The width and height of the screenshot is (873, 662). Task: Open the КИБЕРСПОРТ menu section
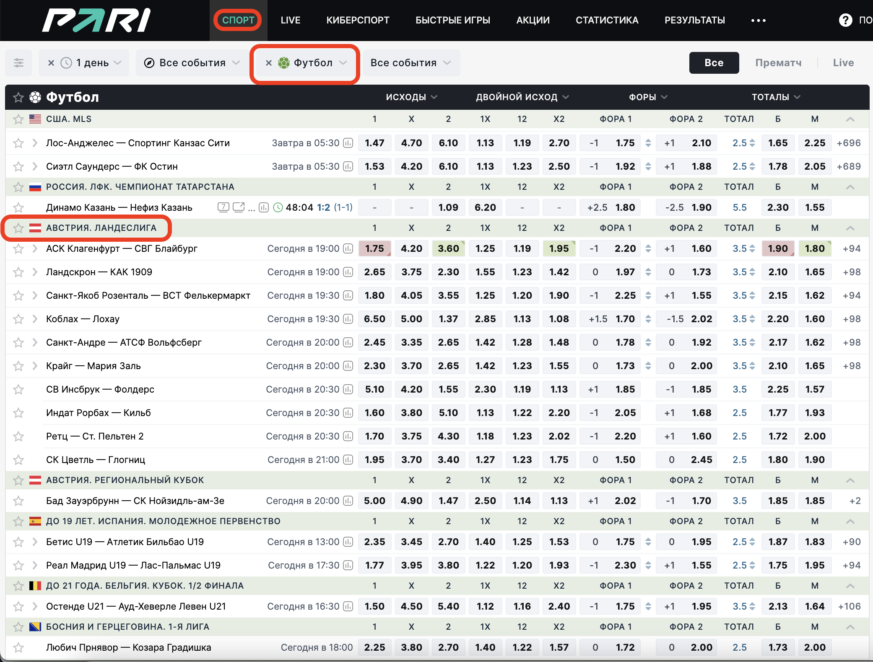tap(358, 20)
